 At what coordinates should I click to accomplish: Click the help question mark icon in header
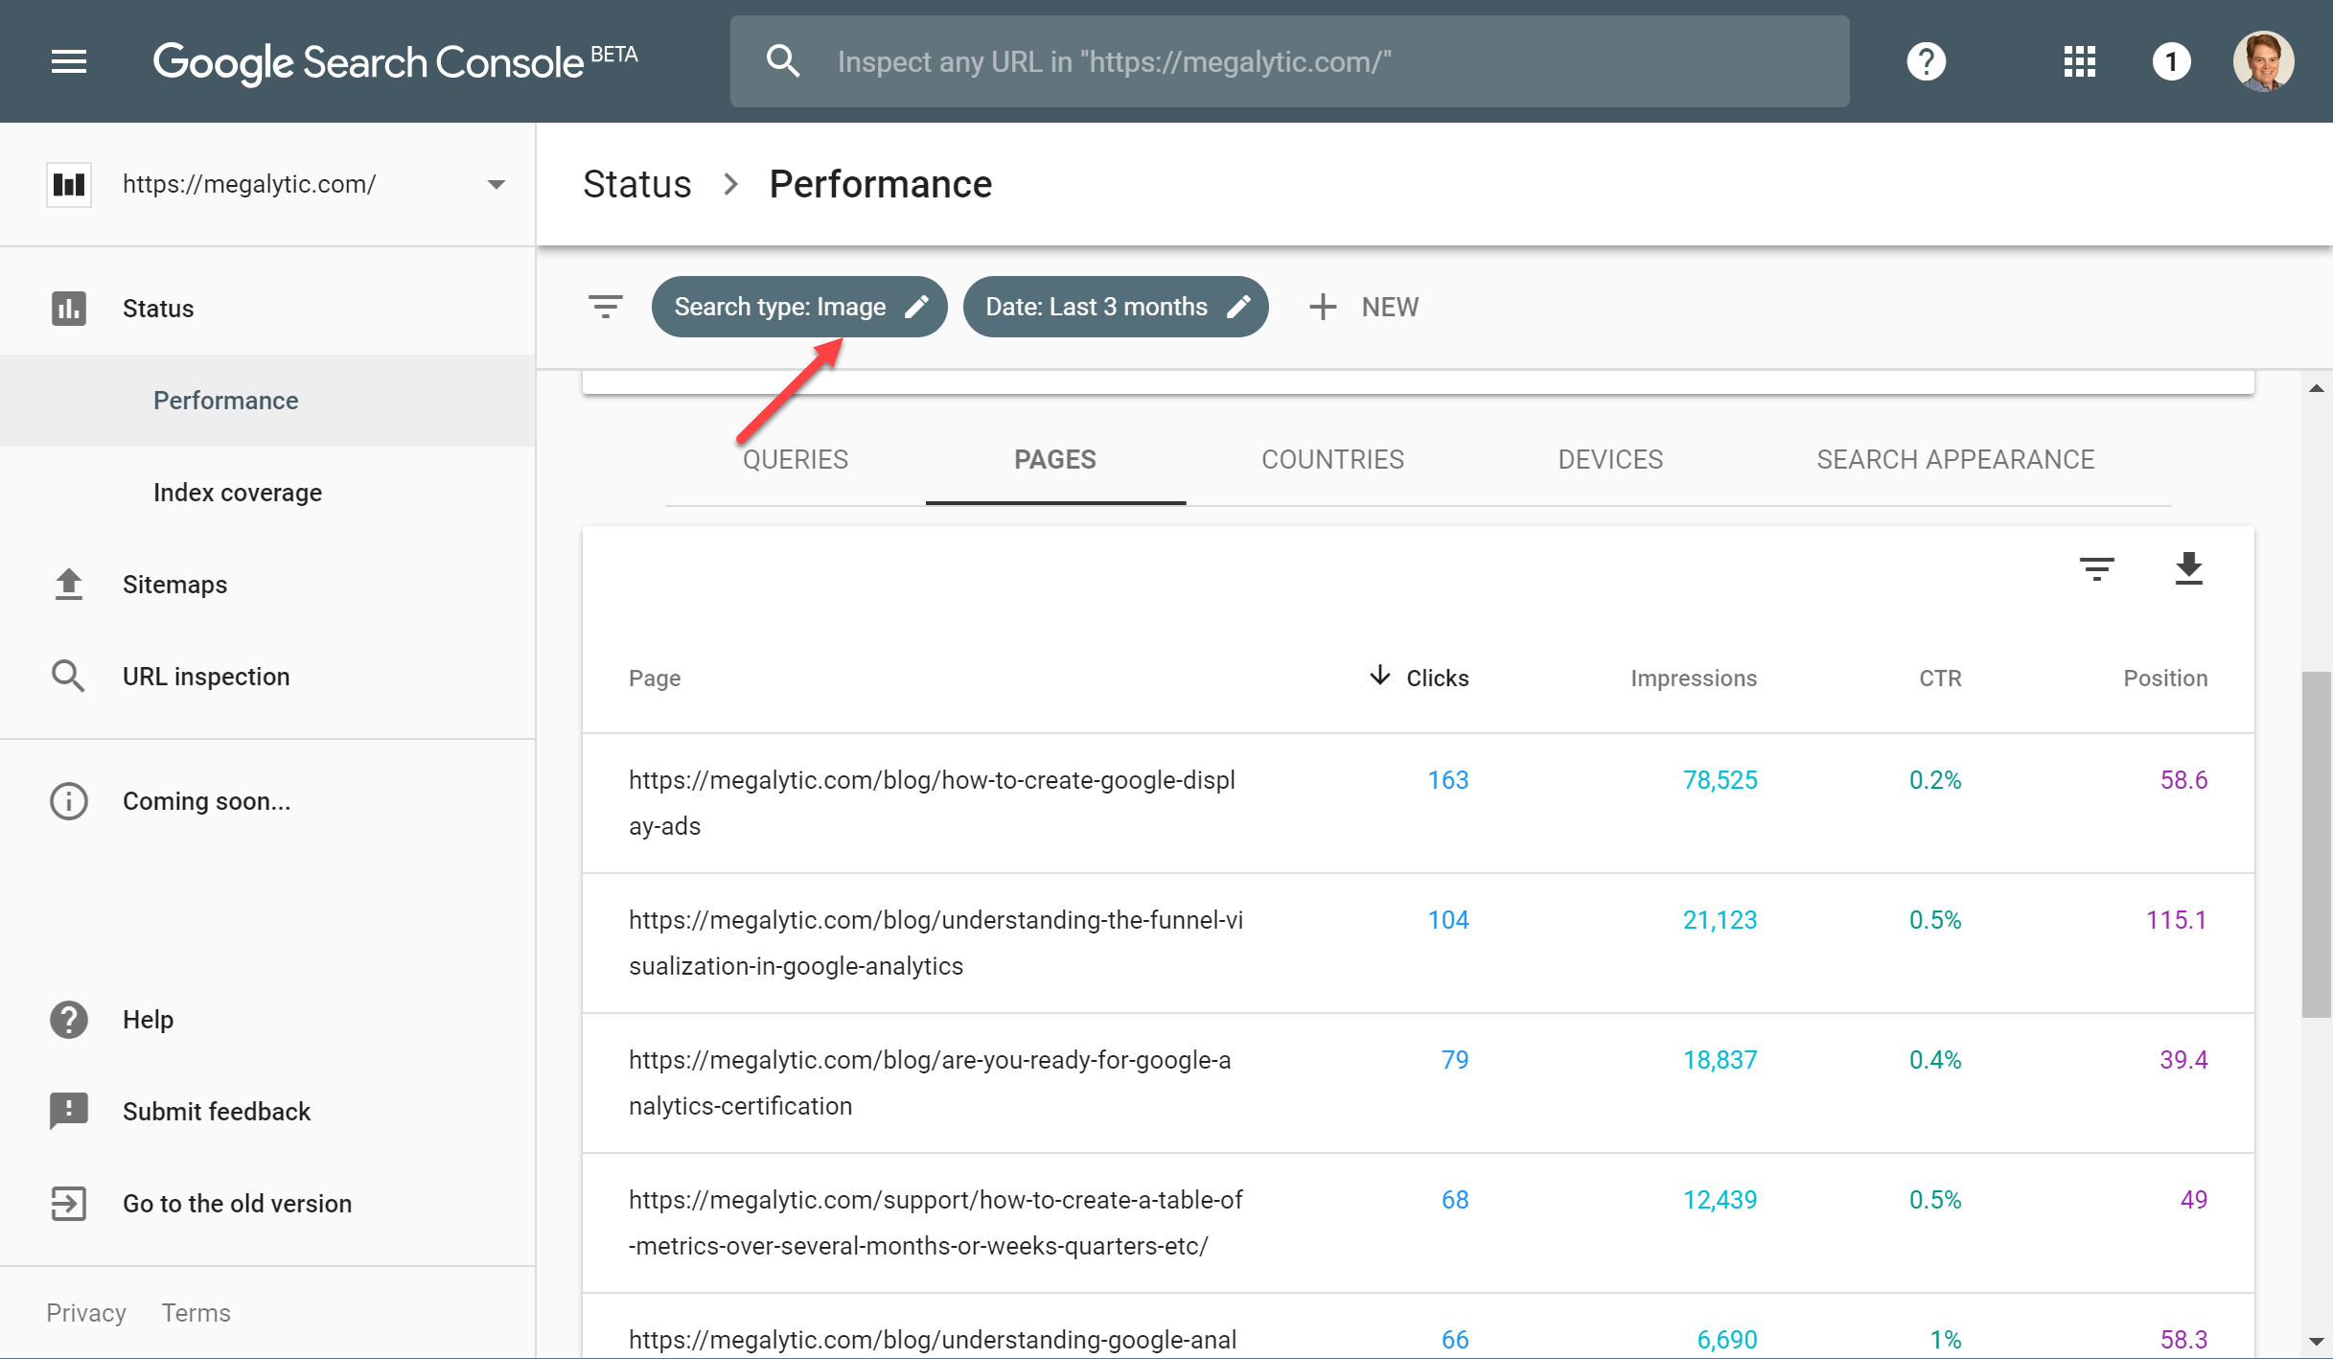[x=1926, y=61]
